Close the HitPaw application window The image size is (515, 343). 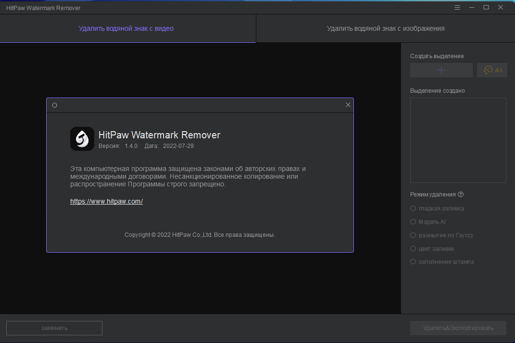click(x=501, y=8)
